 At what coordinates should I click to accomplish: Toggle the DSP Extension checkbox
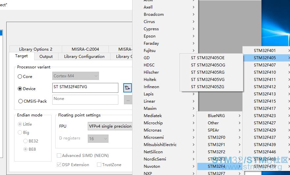coord(59,164)
